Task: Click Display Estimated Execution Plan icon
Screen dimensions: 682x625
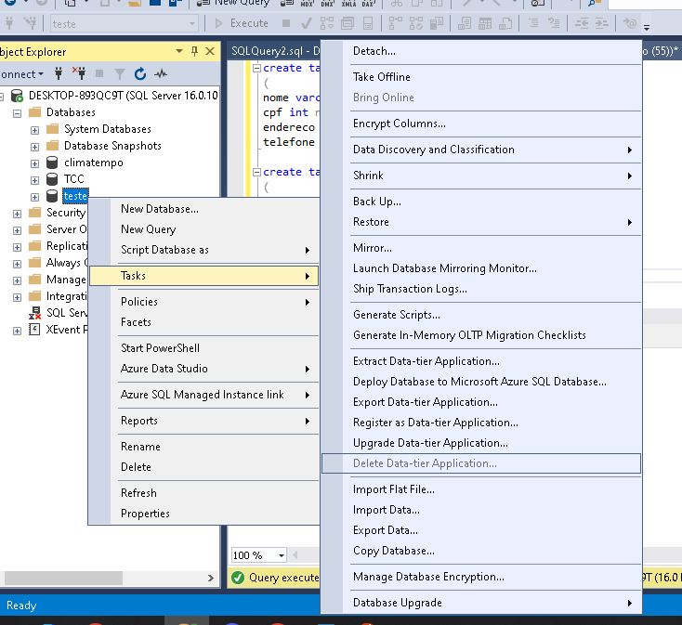Action: coord(327,23)
